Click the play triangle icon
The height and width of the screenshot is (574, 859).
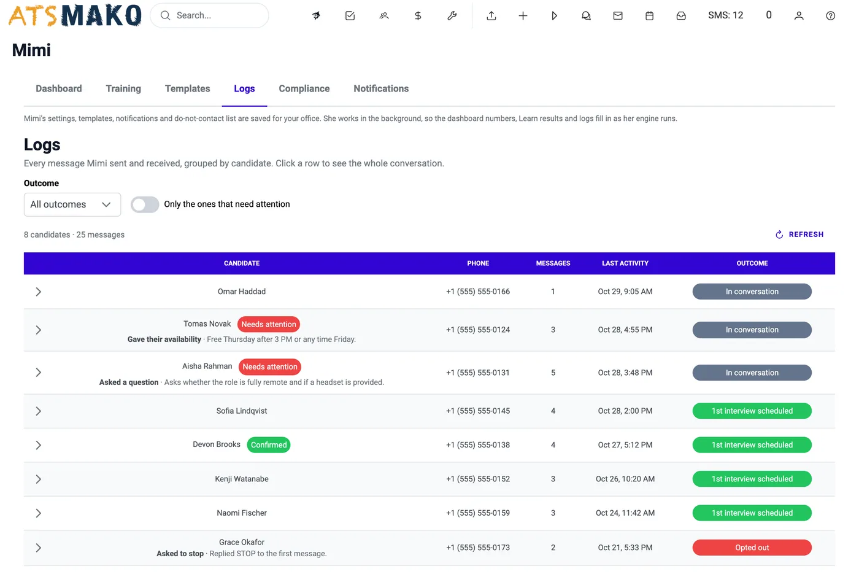(555, 16)
